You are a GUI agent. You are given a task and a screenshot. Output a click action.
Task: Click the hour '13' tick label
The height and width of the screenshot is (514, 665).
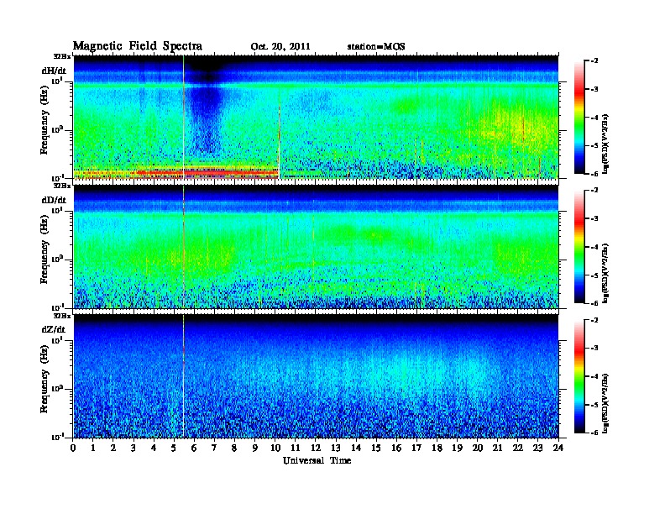336,448
